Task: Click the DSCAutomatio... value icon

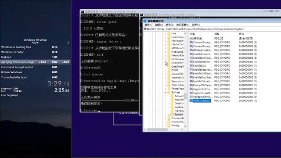Action: pos(191,50)
